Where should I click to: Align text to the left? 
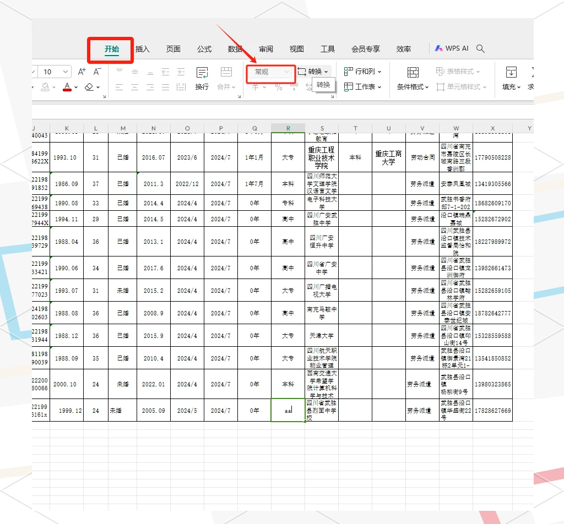pyautogui.click(x=120, y=86)
